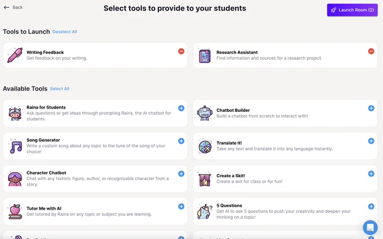Screen dimensions: 383x239
Task: Click the Character Chatbot title
Action: [x=46, y=173]
